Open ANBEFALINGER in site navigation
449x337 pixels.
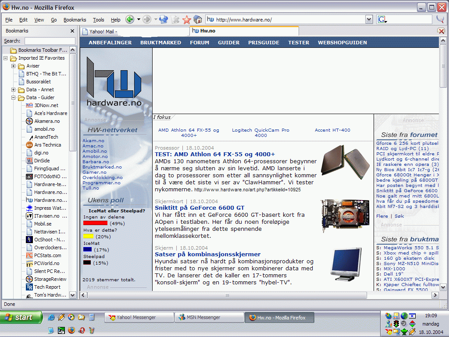coord(110,43)
